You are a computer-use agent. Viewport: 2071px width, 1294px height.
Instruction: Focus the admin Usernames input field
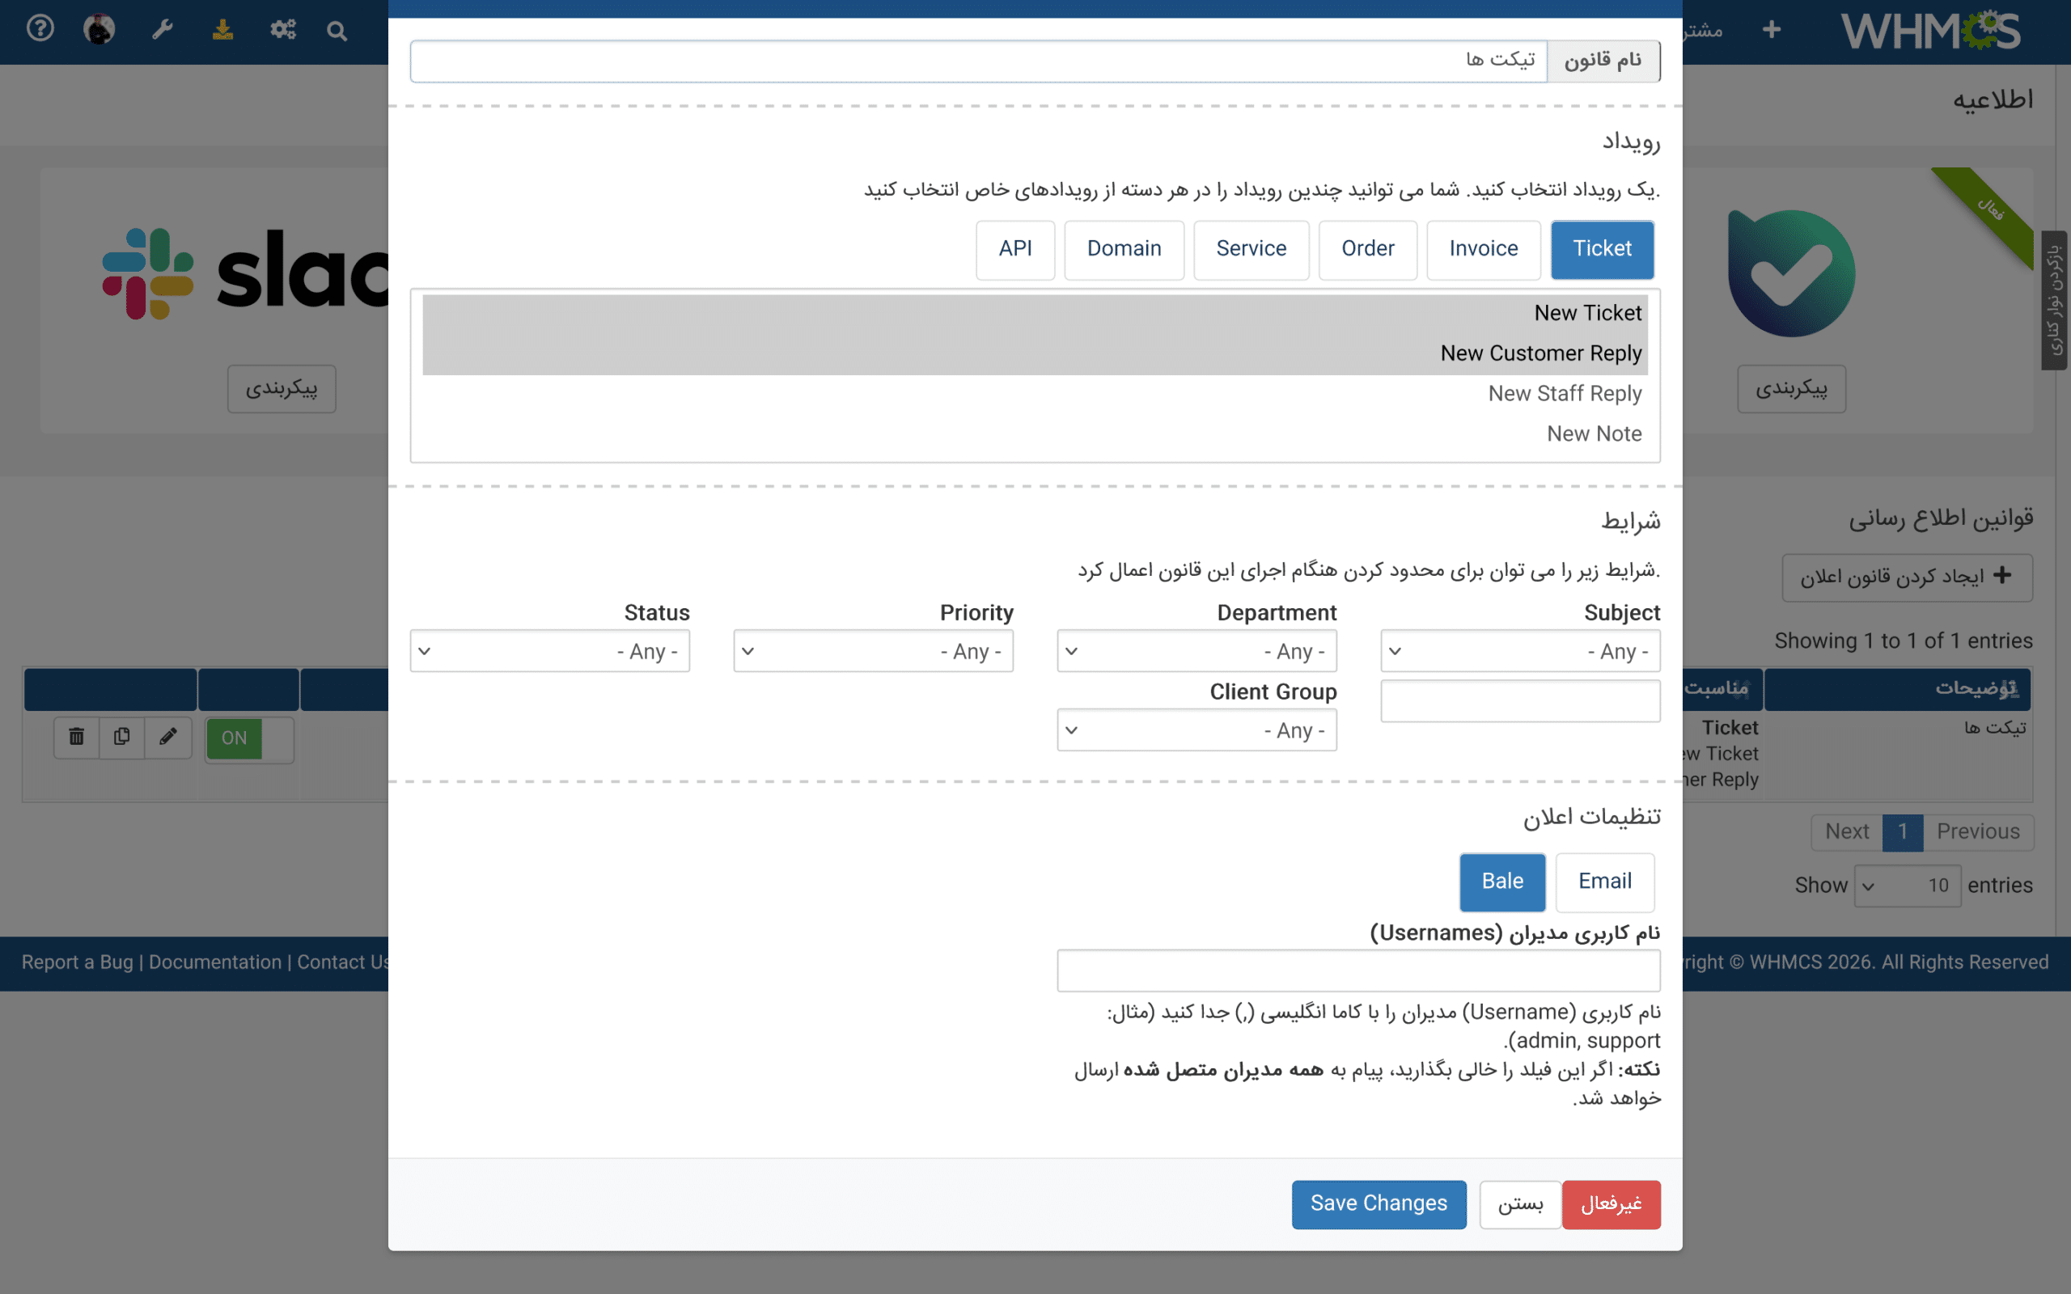(1358, 970)
